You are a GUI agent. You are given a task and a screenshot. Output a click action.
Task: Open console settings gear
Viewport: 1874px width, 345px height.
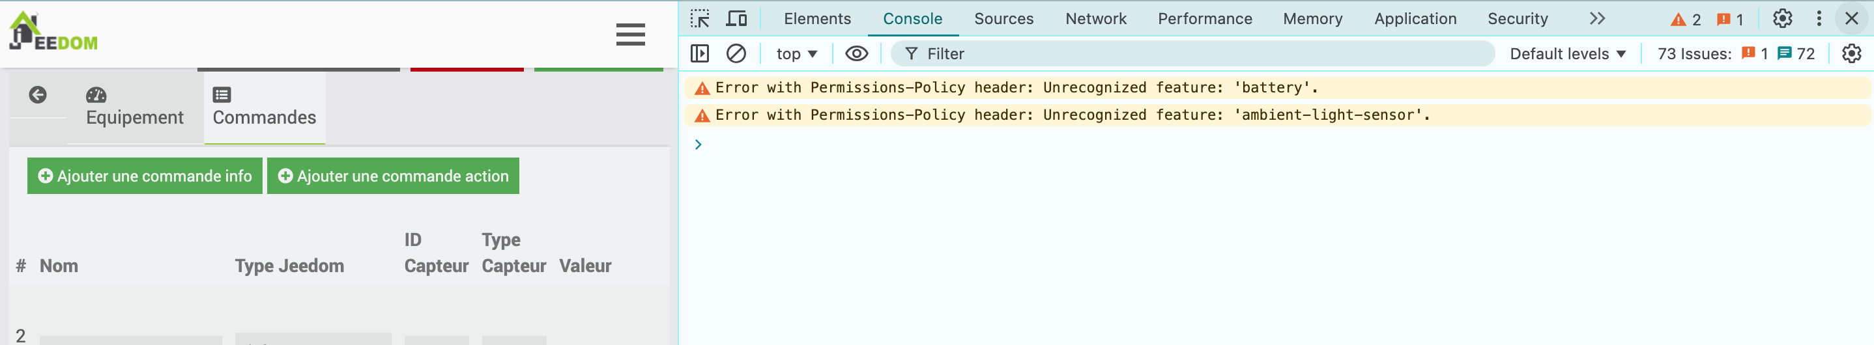click(x=1851, y=54)
